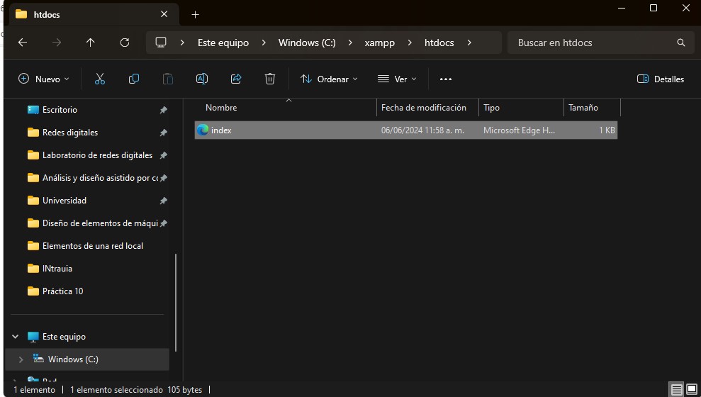Sort by Nombre column header
701x397 pixels.
pos(286,108)
